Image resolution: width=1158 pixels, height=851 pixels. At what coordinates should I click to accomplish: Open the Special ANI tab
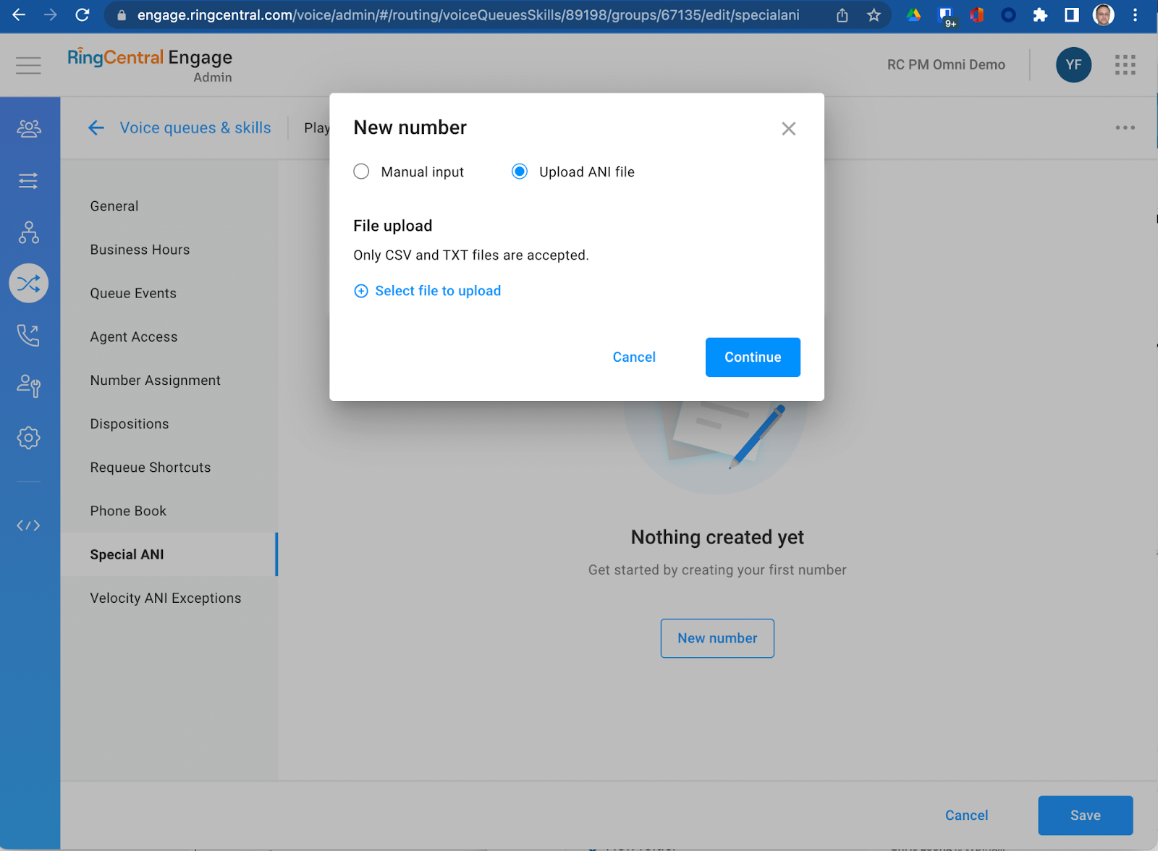click(x=169, y=554)
